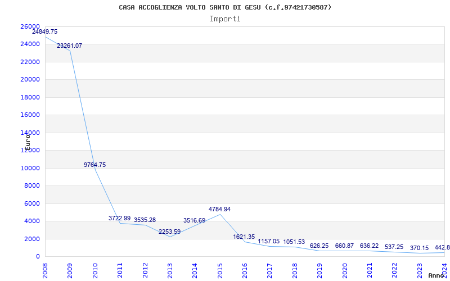Click the 22000 y-axis label
Viewport: 450px width, 281px height.
click(30, 62)
